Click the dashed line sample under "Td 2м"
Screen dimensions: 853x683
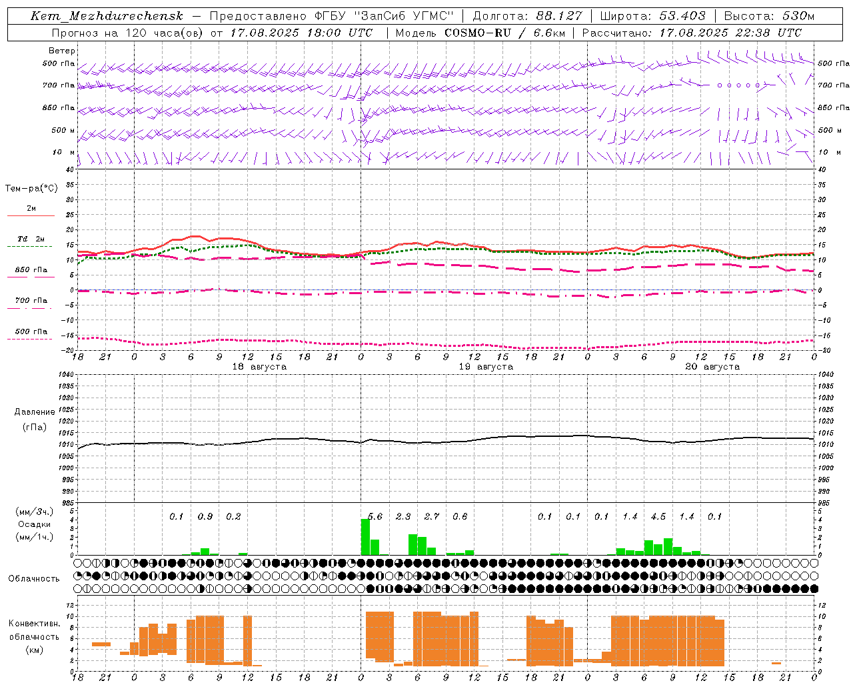pos(30,246)
